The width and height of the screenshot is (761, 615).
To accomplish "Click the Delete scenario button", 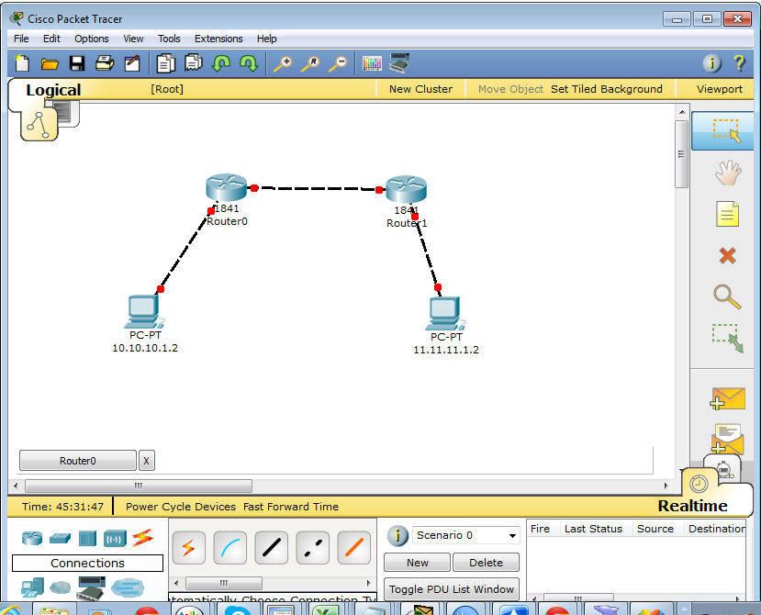I will coord(486,562).
